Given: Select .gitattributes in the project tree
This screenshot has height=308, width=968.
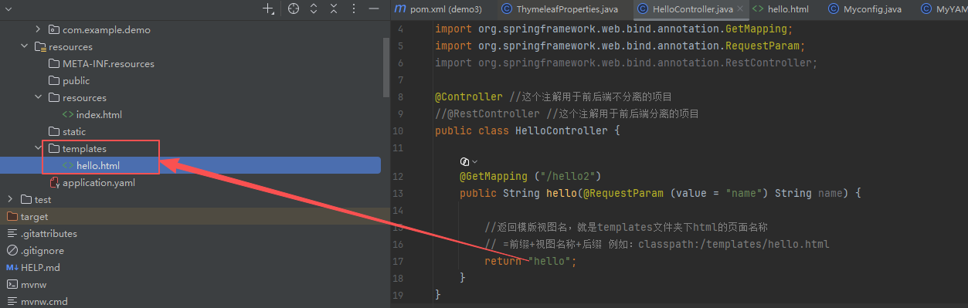Looking at the screenshot, I should point(49,234).
